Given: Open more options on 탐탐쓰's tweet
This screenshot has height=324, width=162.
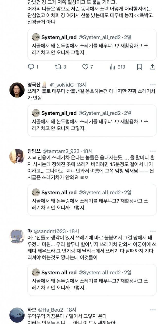Looking at the screenshot, I should [x=153, y=151].
